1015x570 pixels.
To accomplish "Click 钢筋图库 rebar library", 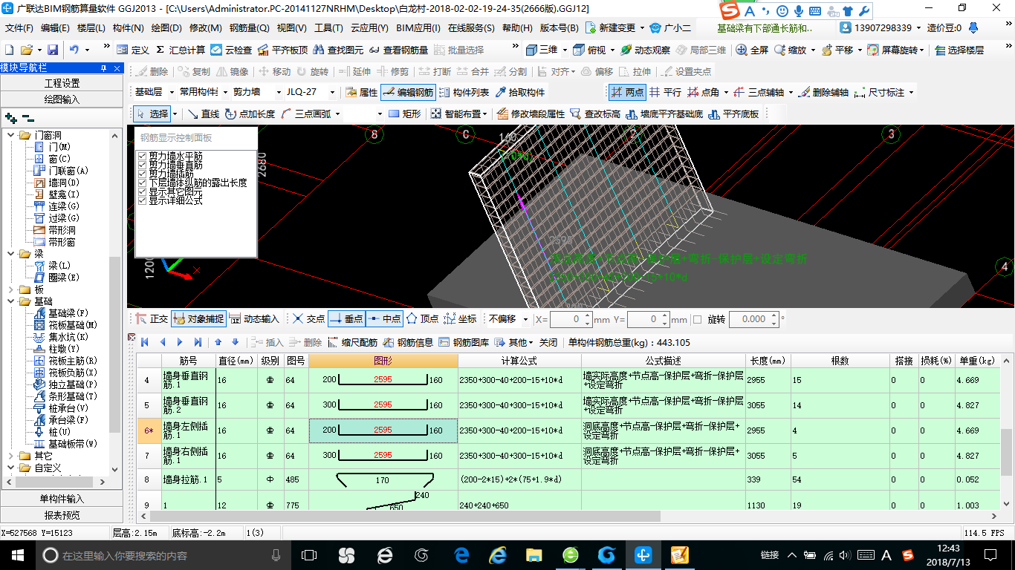I will click(x=464, y=342).
